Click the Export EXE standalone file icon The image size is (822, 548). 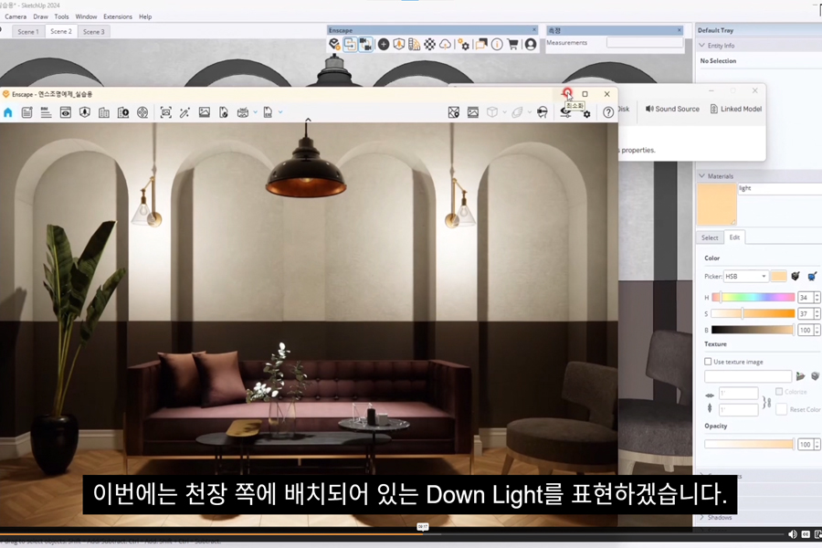[268, 112]
